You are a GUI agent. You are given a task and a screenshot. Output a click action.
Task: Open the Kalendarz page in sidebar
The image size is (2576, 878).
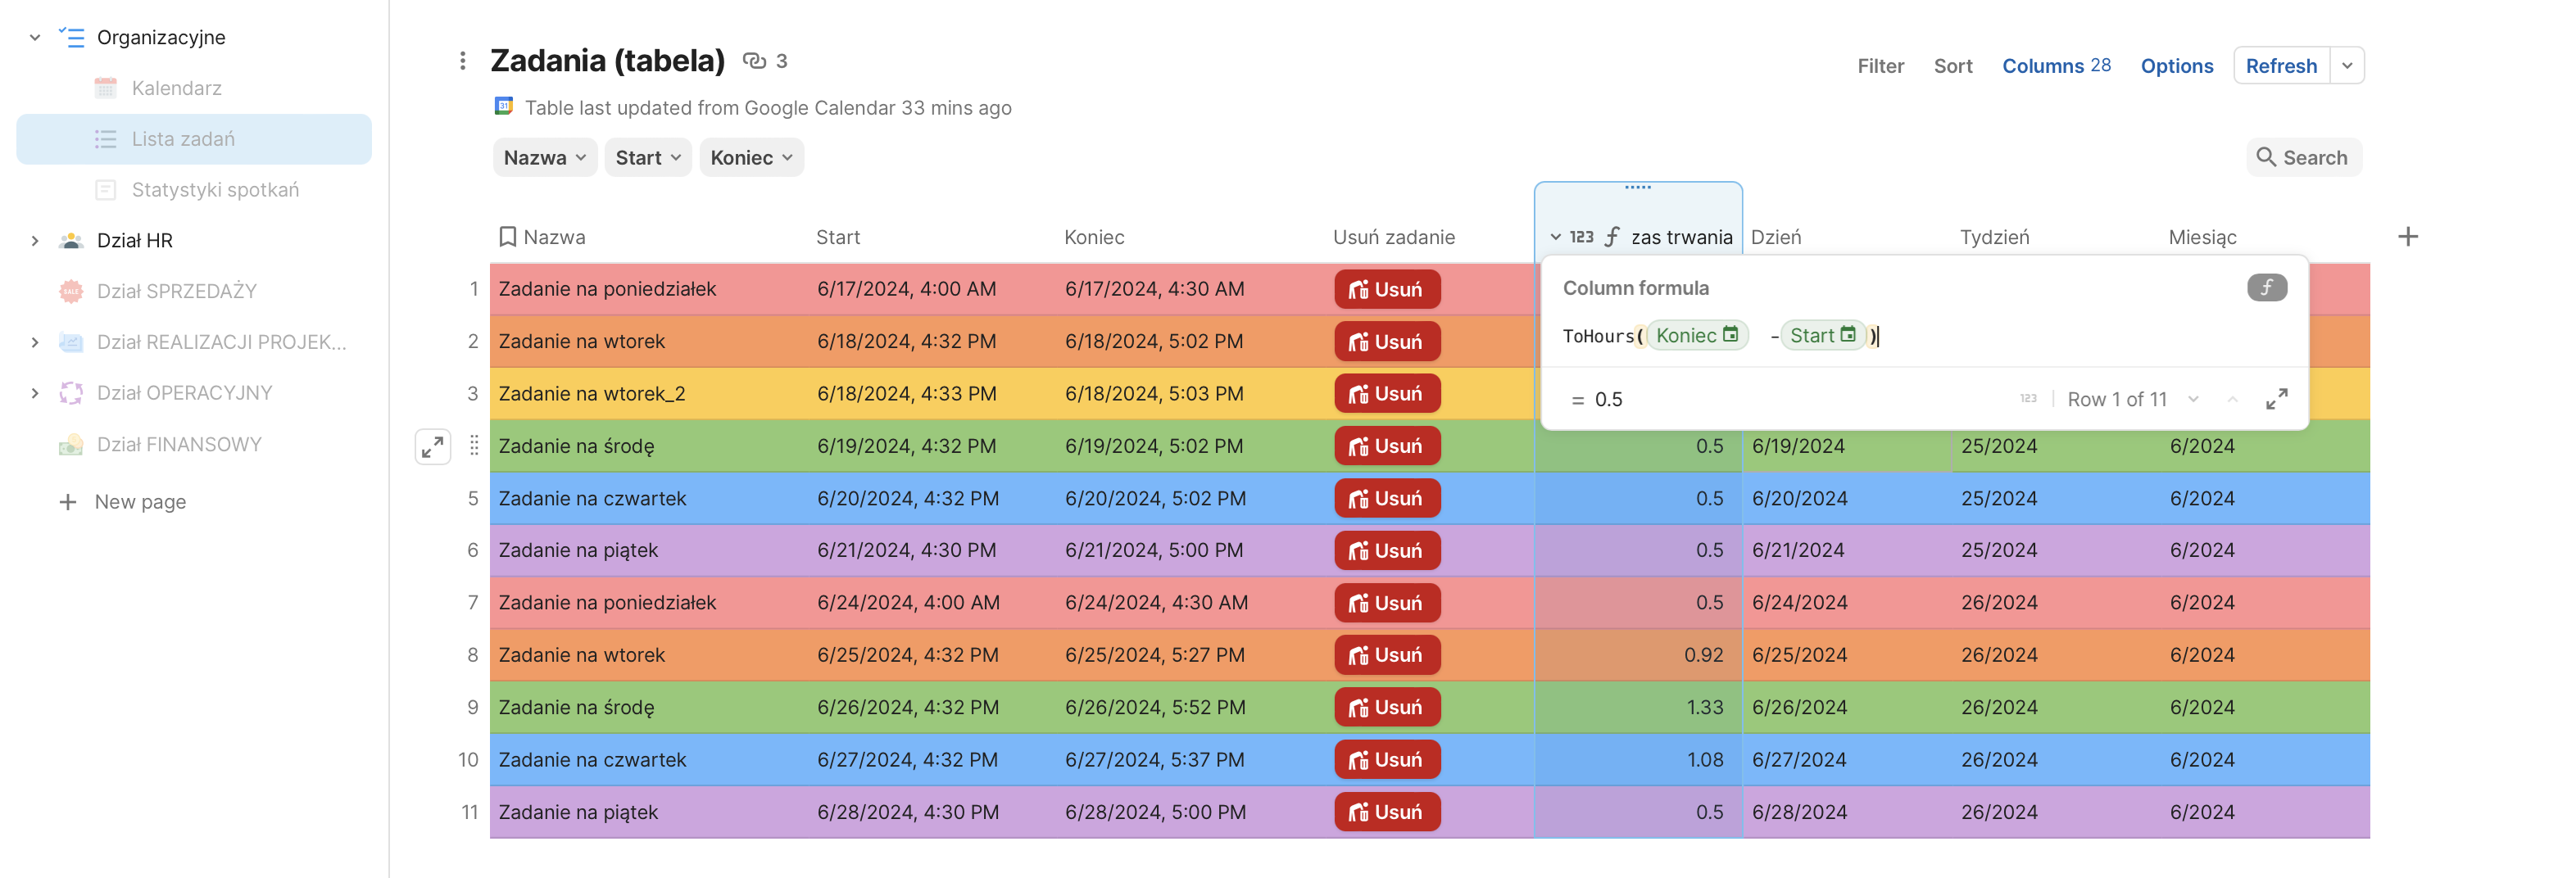pos(177,88)
